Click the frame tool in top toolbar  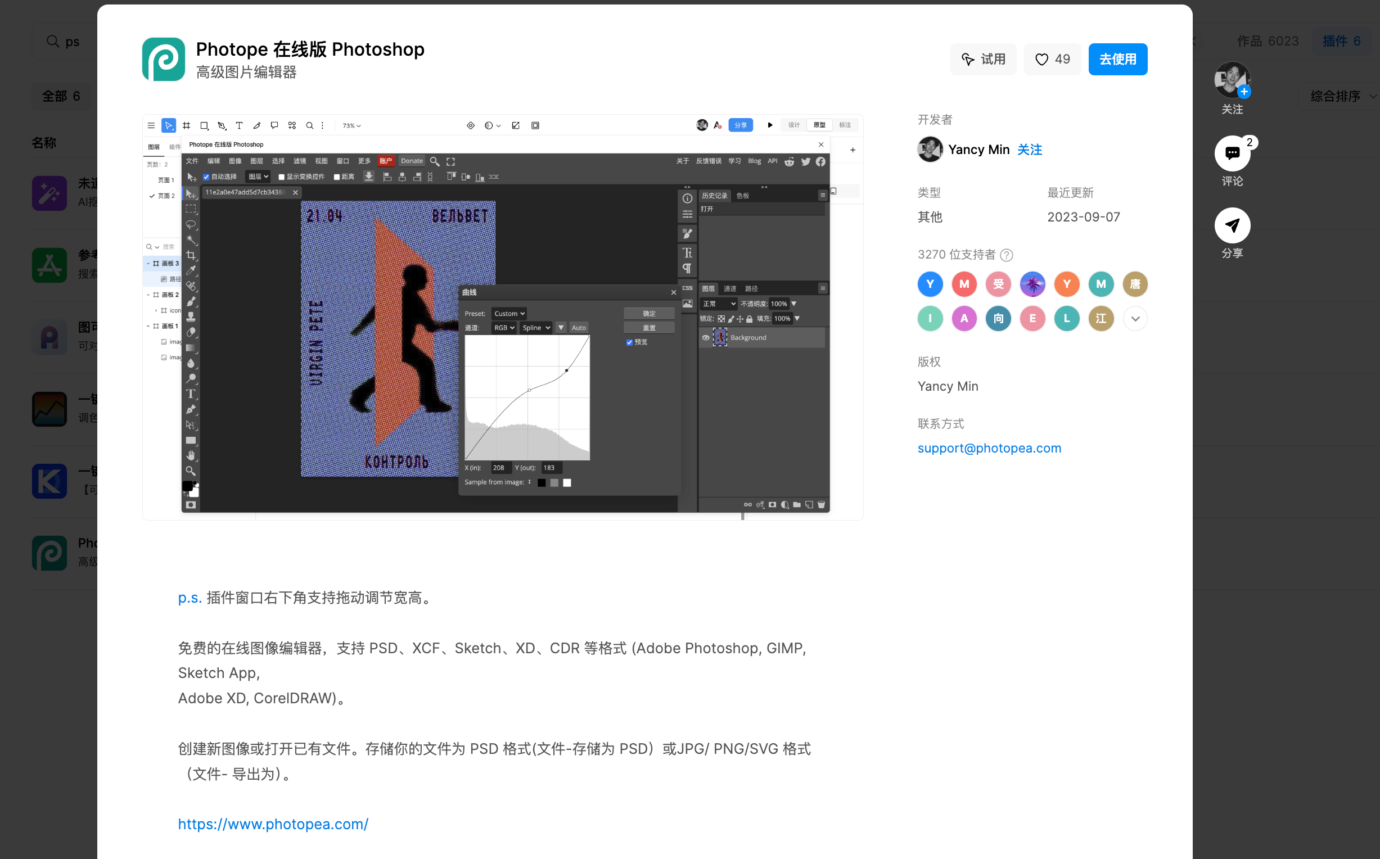tap(186, 125)
